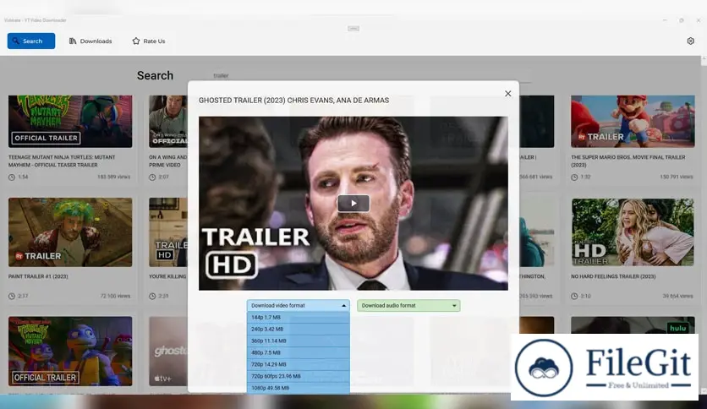Click the "On a Wing and" title text

point(167,158)
